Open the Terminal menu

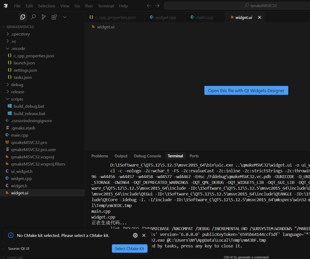pos(106,6)
